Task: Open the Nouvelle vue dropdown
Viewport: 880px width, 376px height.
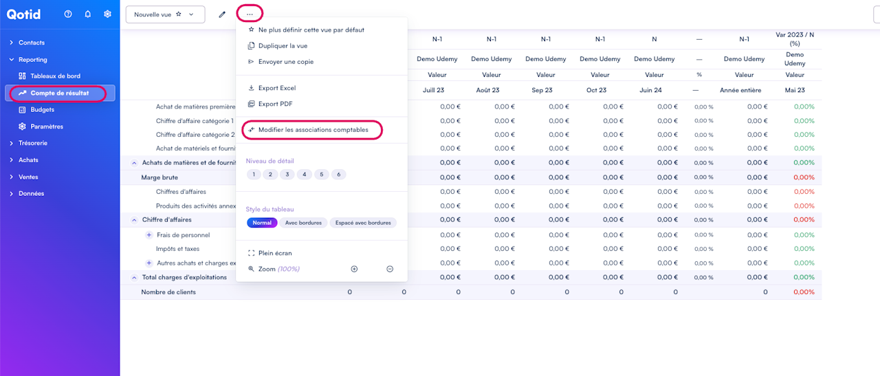Action: click(x=165, y=14)
